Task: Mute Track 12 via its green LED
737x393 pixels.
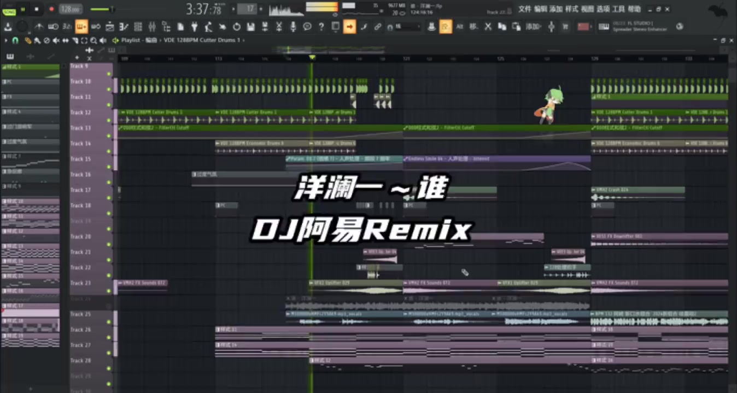Action: 109,120
